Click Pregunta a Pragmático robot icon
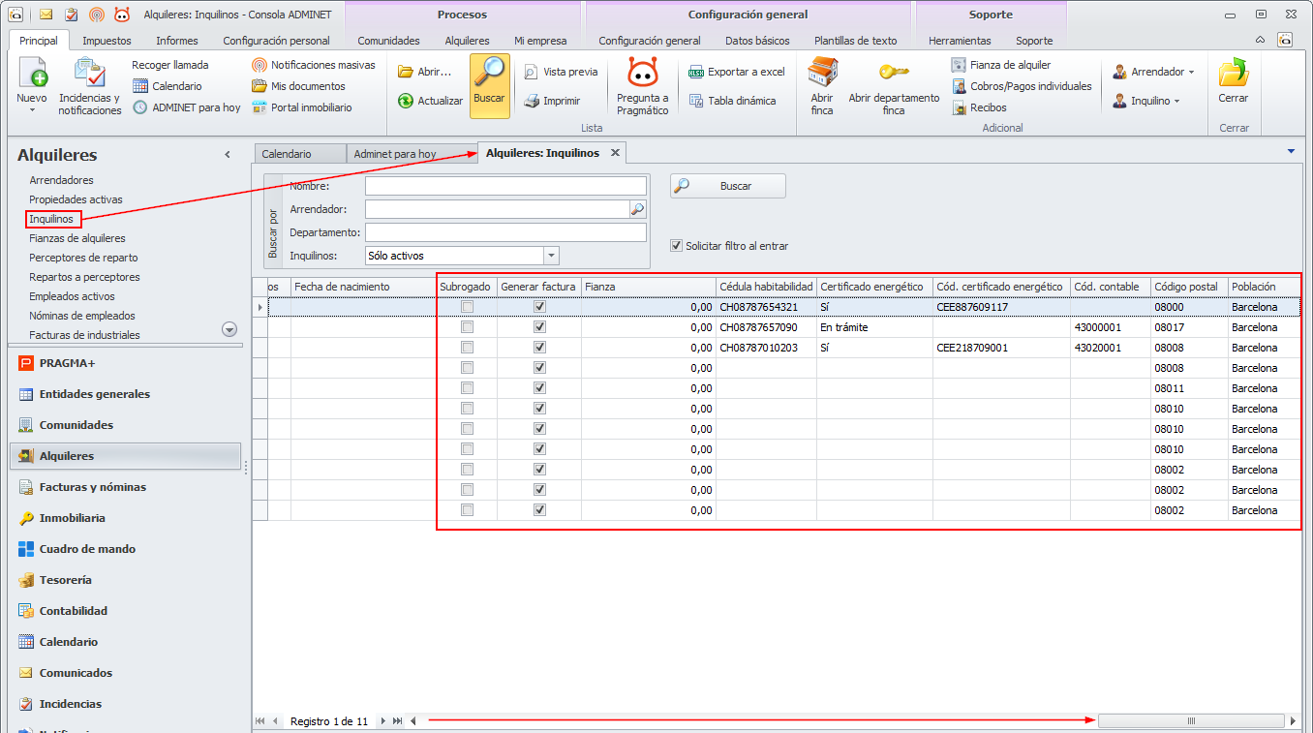 coord(642,75)
